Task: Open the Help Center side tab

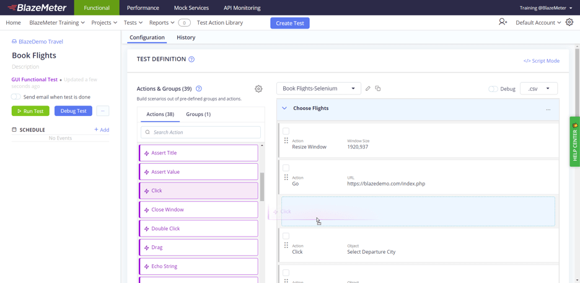Action: 575,142
